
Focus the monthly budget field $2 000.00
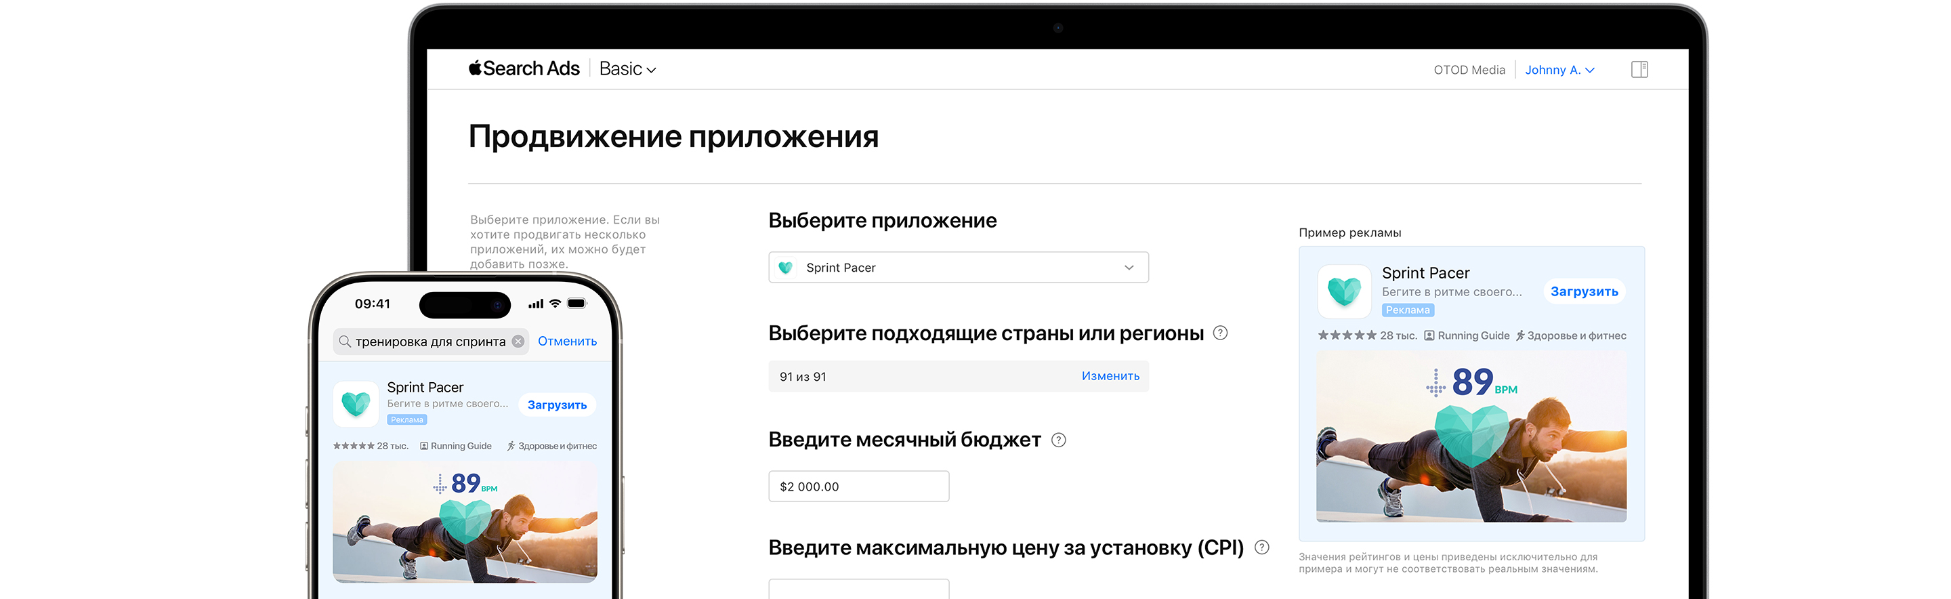tap(858, 486)
